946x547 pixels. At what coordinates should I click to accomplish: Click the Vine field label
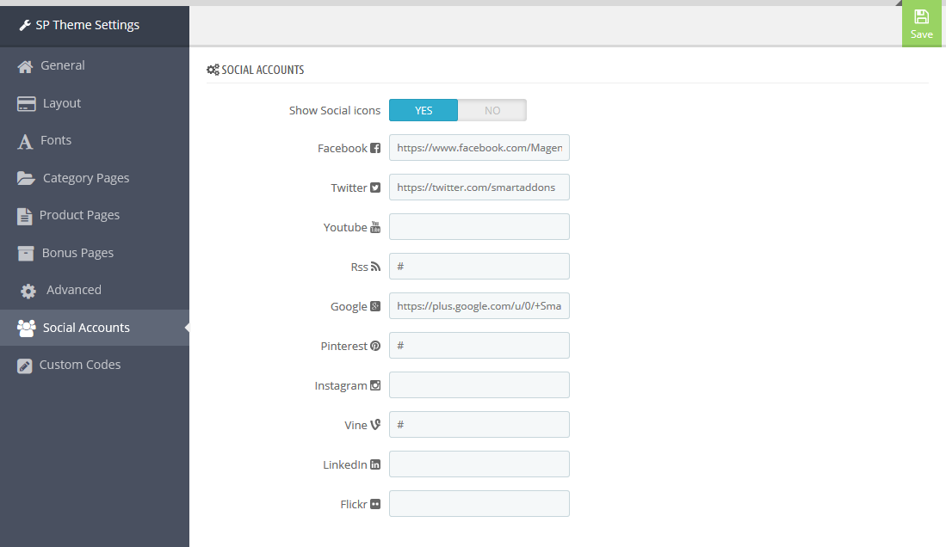tap(356, 425)
